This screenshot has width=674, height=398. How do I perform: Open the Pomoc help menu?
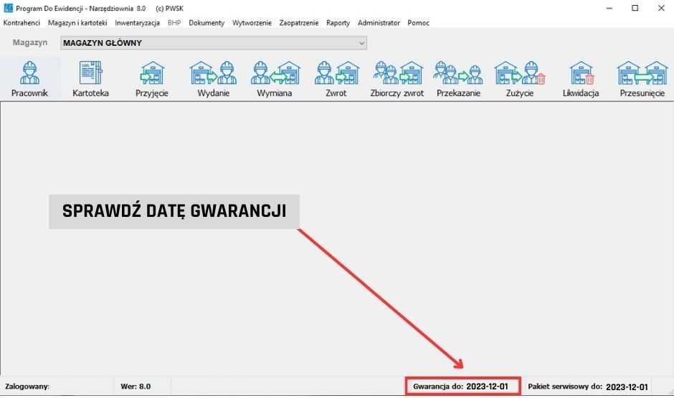click(x=419, y=23)
